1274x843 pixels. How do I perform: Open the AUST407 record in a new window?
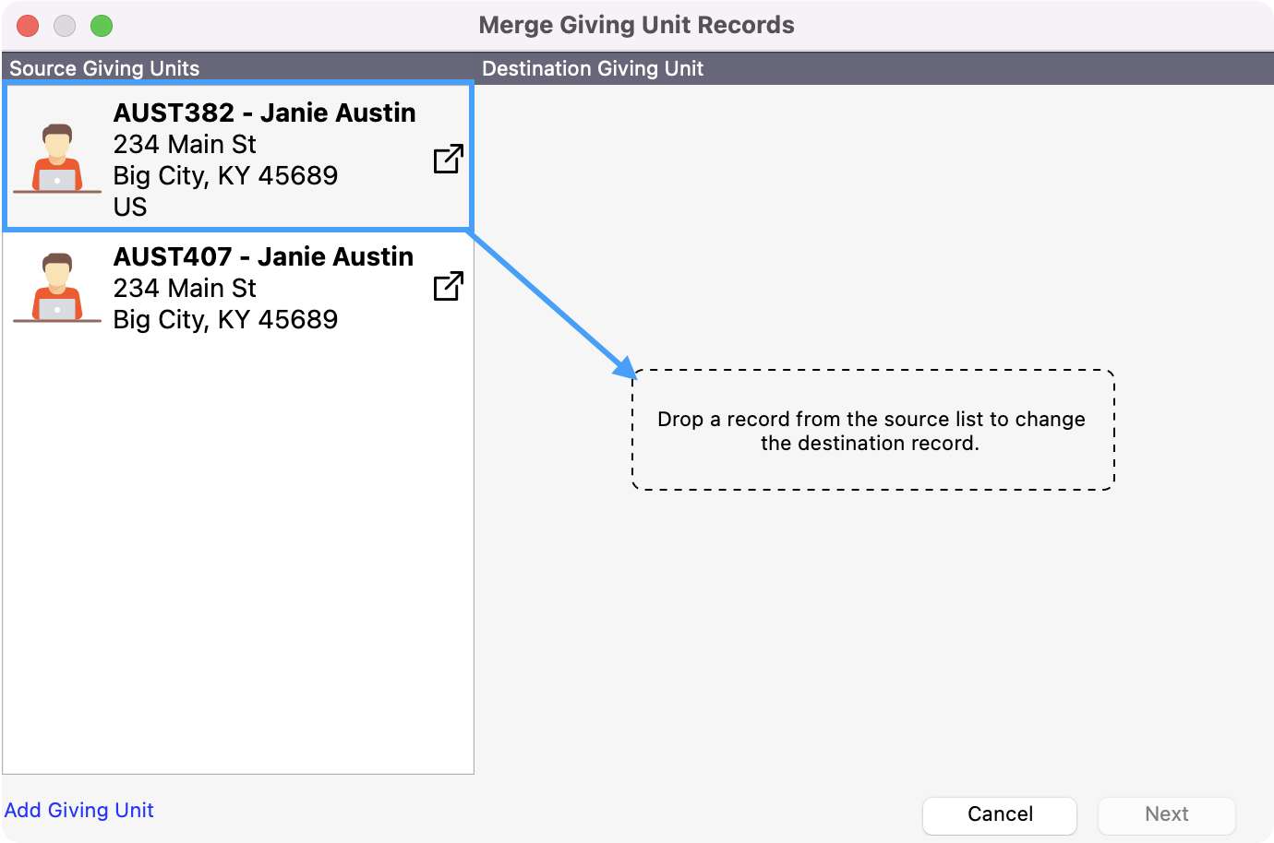tap(448, 286)
